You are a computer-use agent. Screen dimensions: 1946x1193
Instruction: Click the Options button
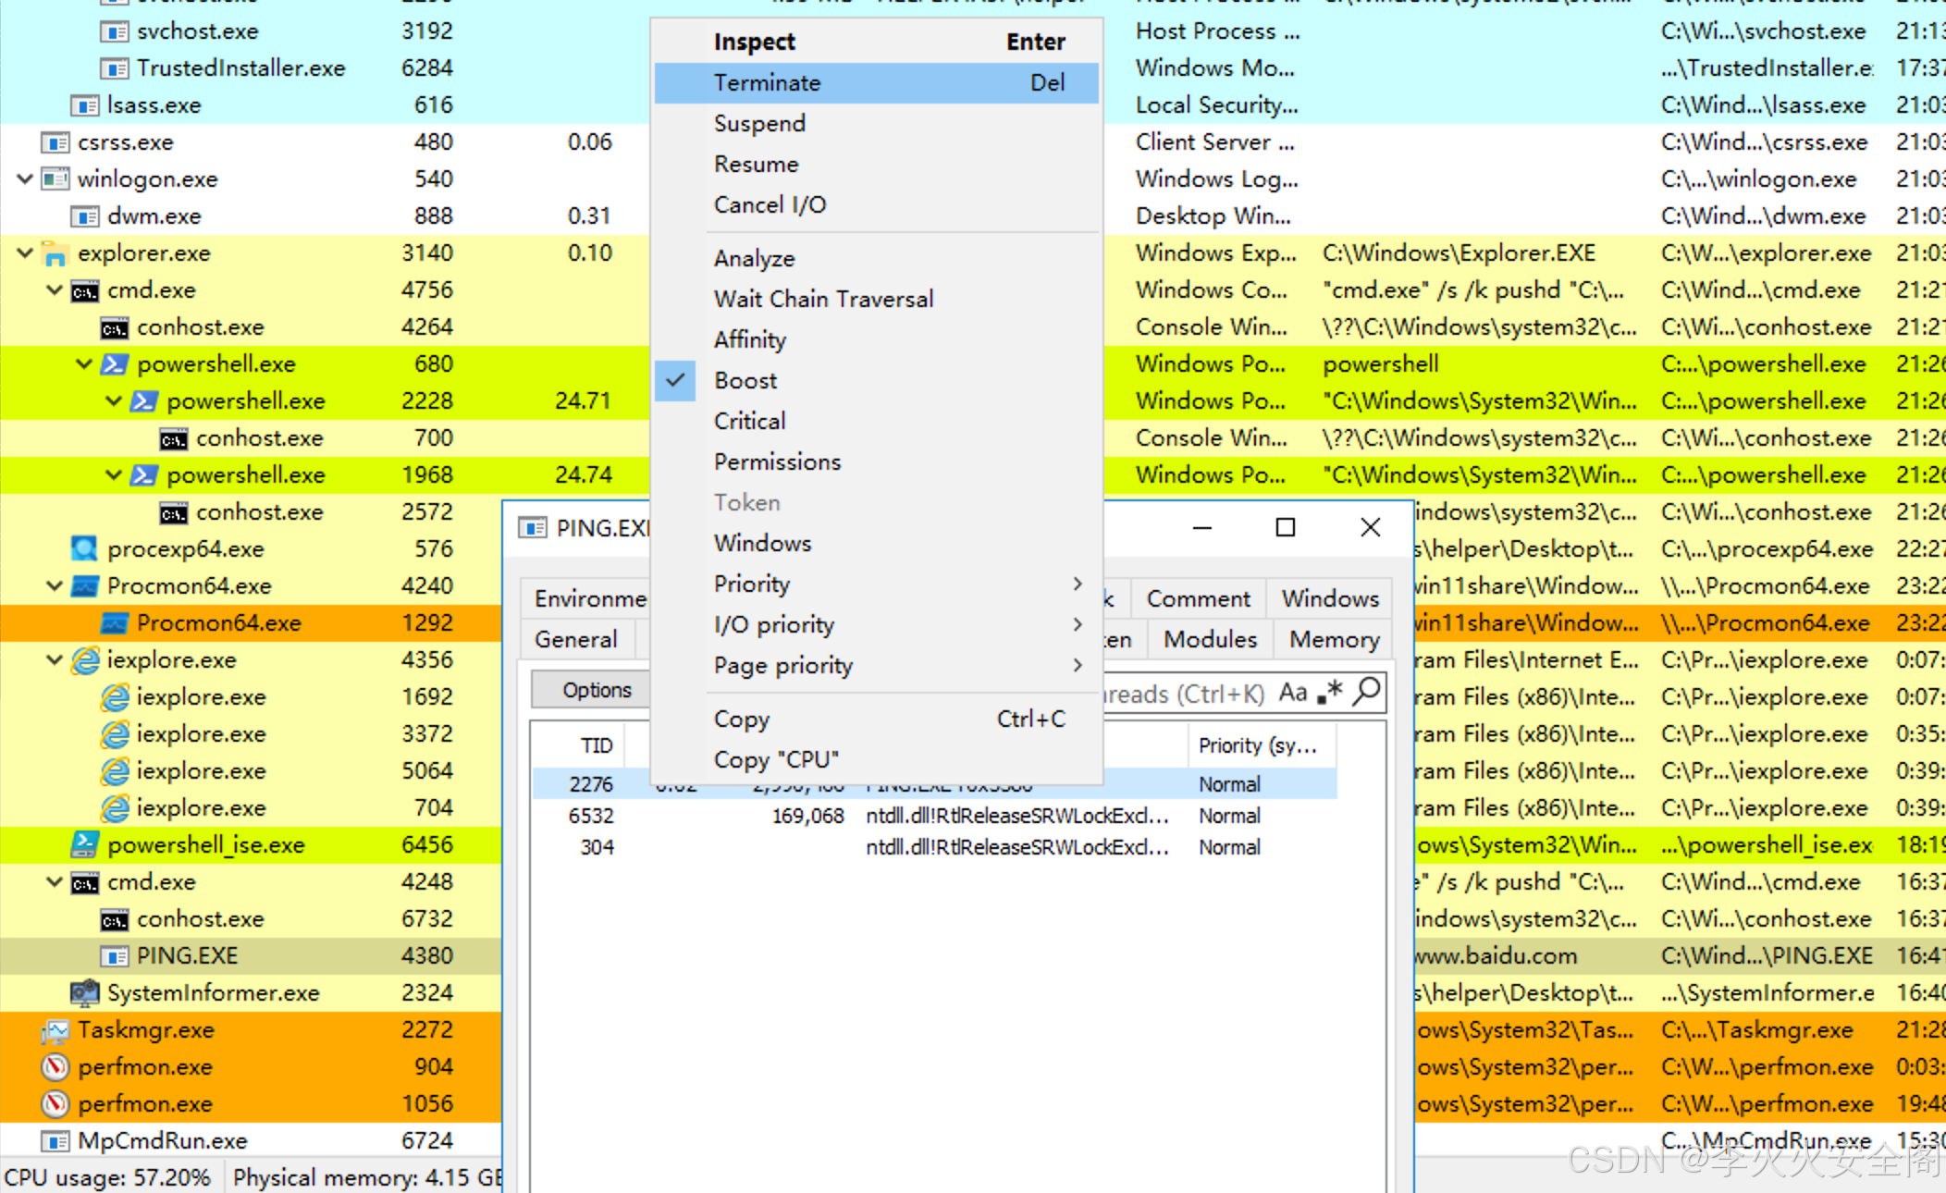point(597,690)
